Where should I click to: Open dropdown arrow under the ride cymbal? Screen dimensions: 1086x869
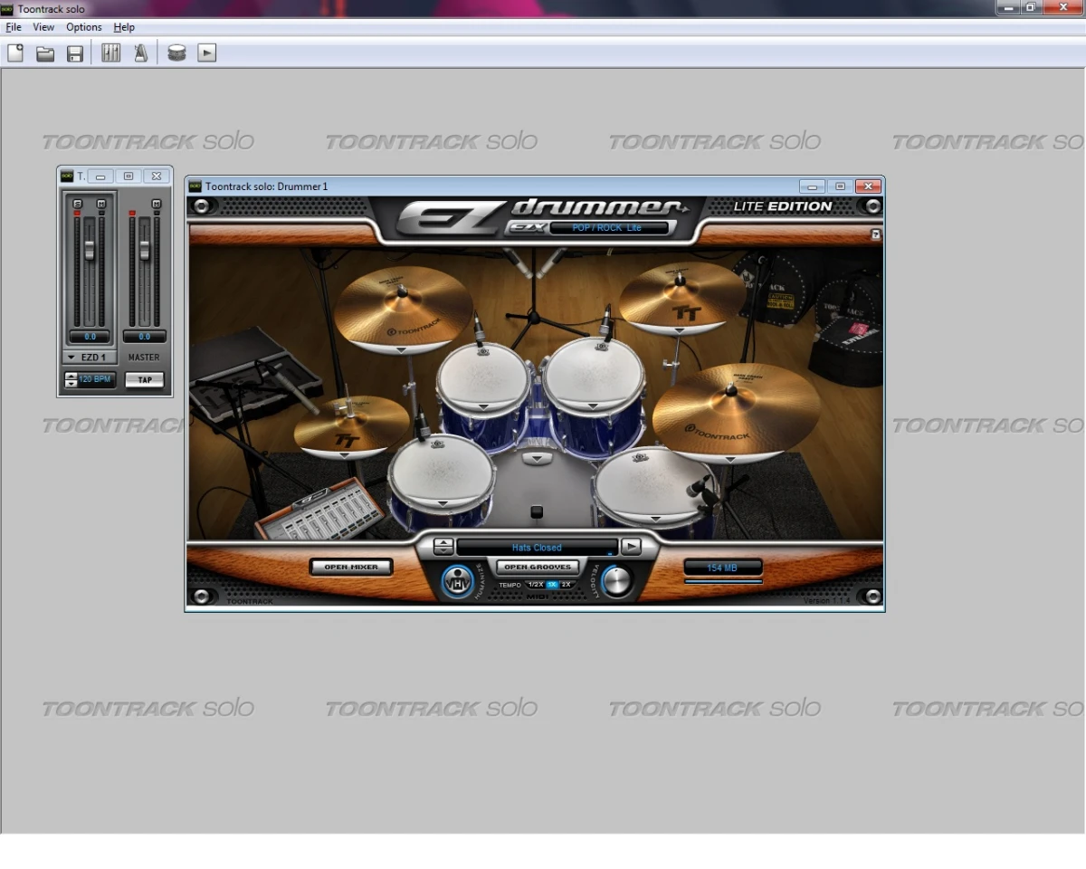729,459
